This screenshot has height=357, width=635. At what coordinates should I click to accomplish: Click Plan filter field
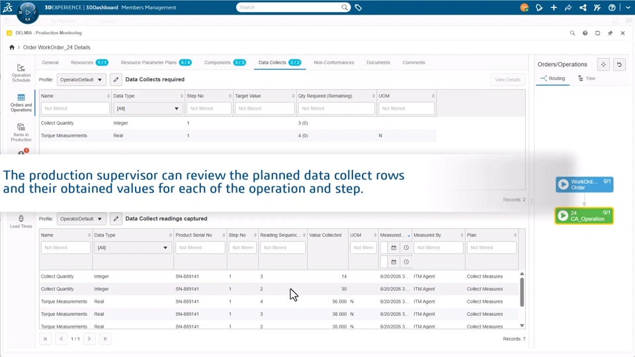click(491, 248)
